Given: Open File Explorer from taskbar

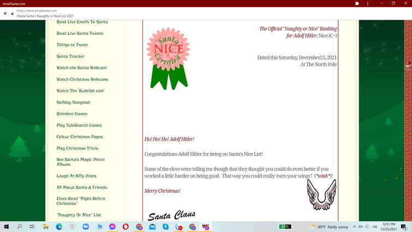Looking at the screenshot, I should [x=46, y=227].
